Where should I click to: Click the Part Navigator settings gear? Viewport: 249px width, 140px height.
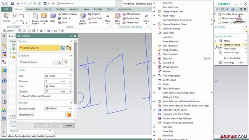4,36
